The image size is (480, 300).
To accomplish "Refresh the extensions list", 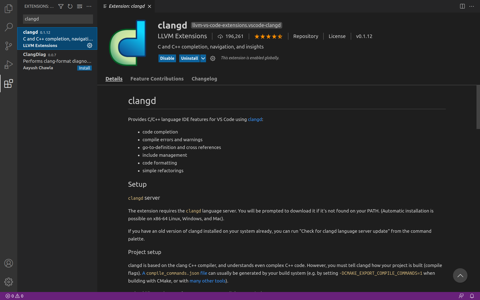I will pyautogui.click(x=70, y=6).
